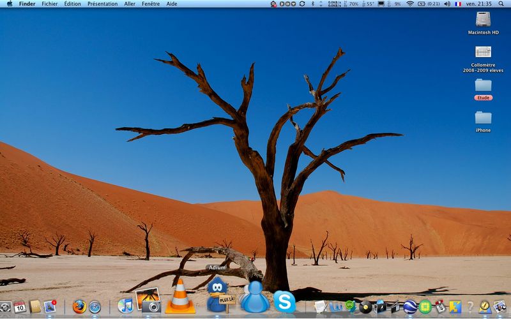
Task: Open Skype from the dock
Action: (x=284, y=302)
